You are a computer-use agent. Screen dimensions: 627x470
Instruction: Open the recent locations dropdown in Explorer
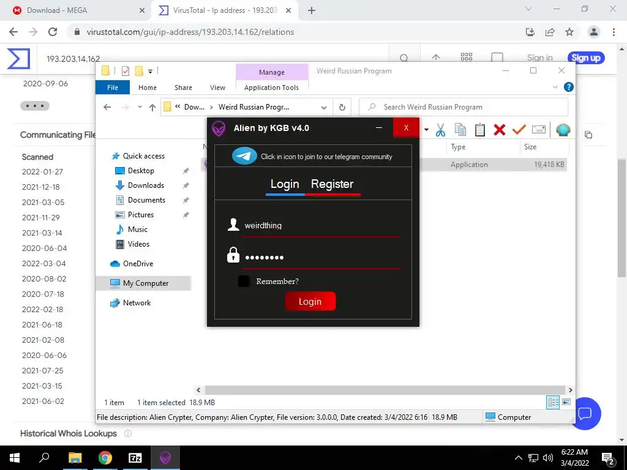140,107
